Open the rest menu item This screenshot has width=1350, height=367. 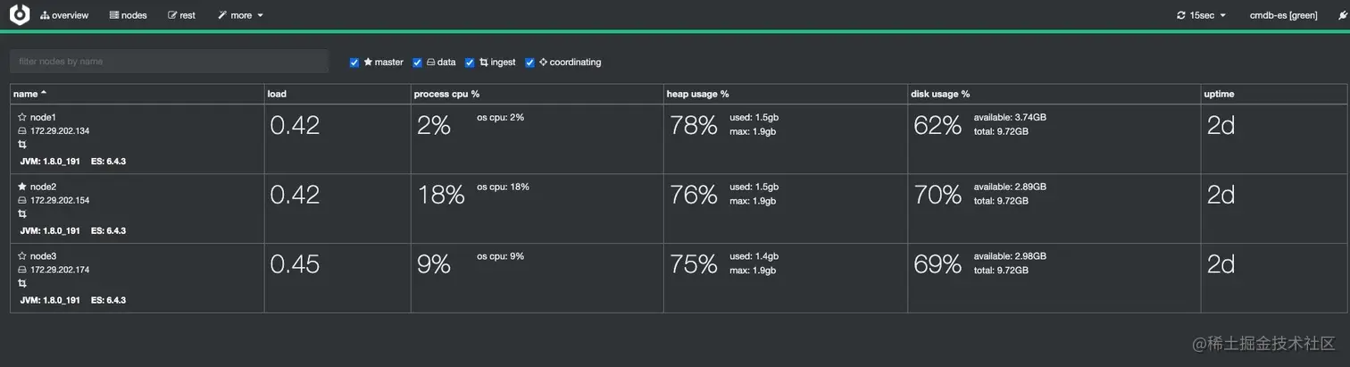pyautogui.click(x=181, y=15)
